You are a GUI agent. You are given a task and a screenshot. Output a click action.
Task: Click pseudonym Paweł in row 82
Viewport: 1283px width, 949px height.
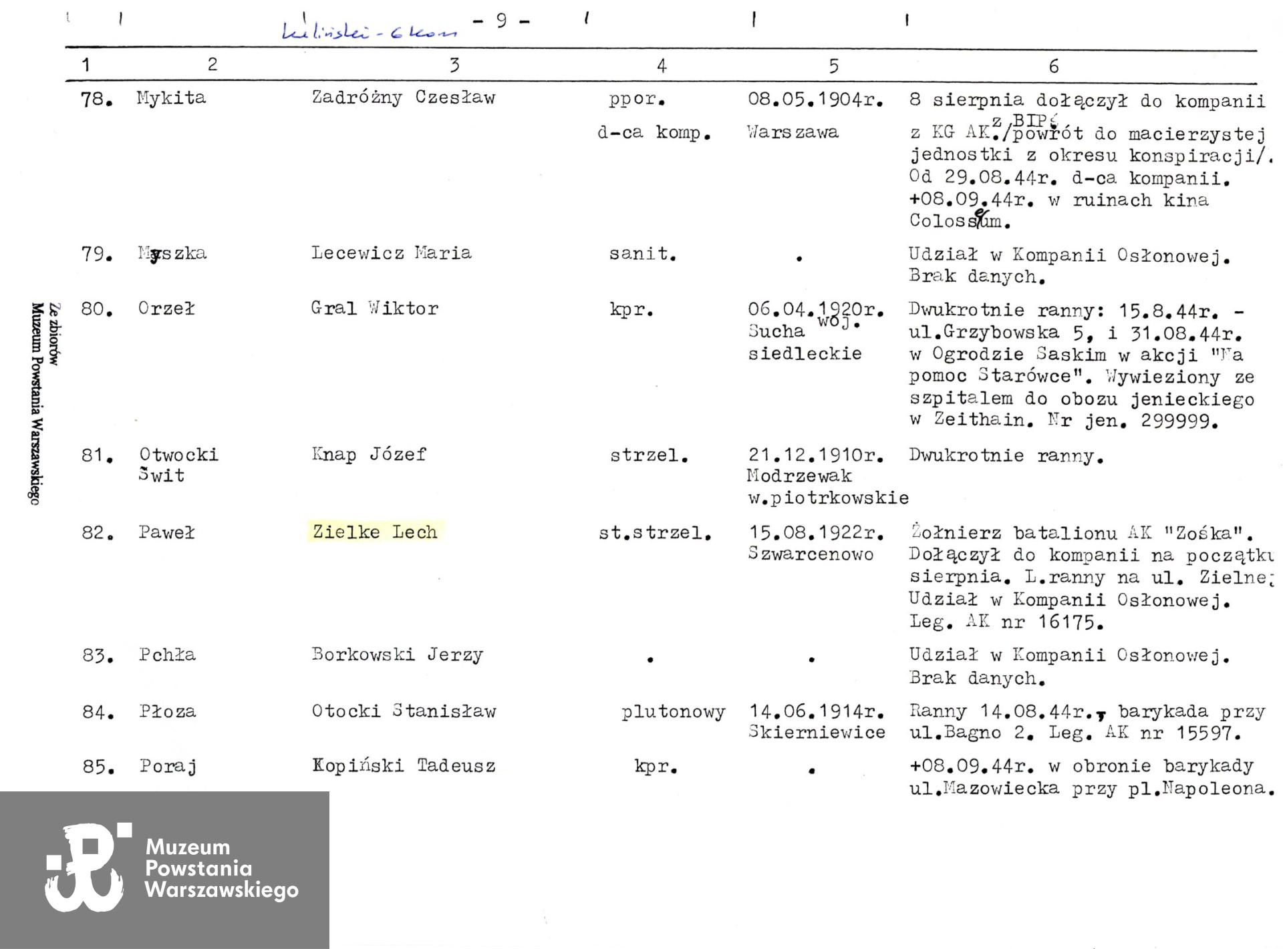166,533
